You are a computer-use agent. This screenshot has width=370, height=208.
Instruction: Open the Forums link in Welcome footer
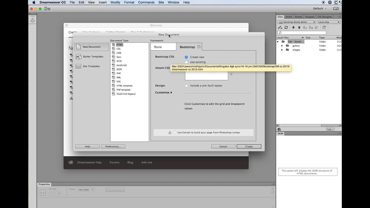point(114,162)
